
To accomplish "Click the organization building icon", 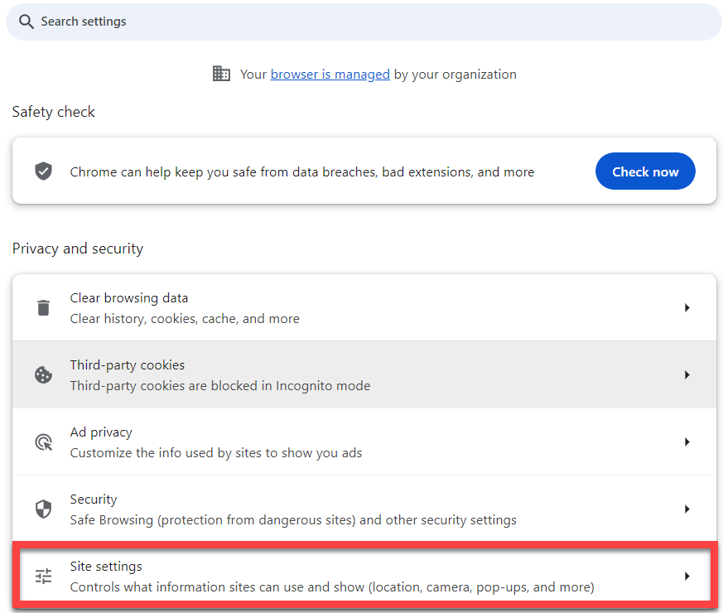I will click(221, 74).
